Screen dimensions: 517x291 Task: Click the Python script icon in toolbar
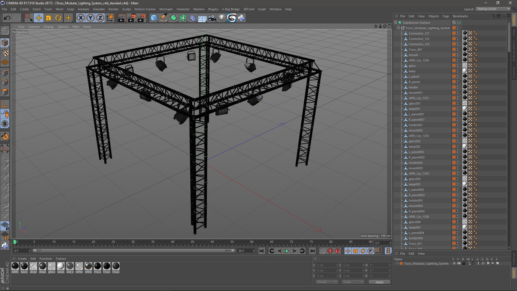pyautogui.click(x=241, y=18)
